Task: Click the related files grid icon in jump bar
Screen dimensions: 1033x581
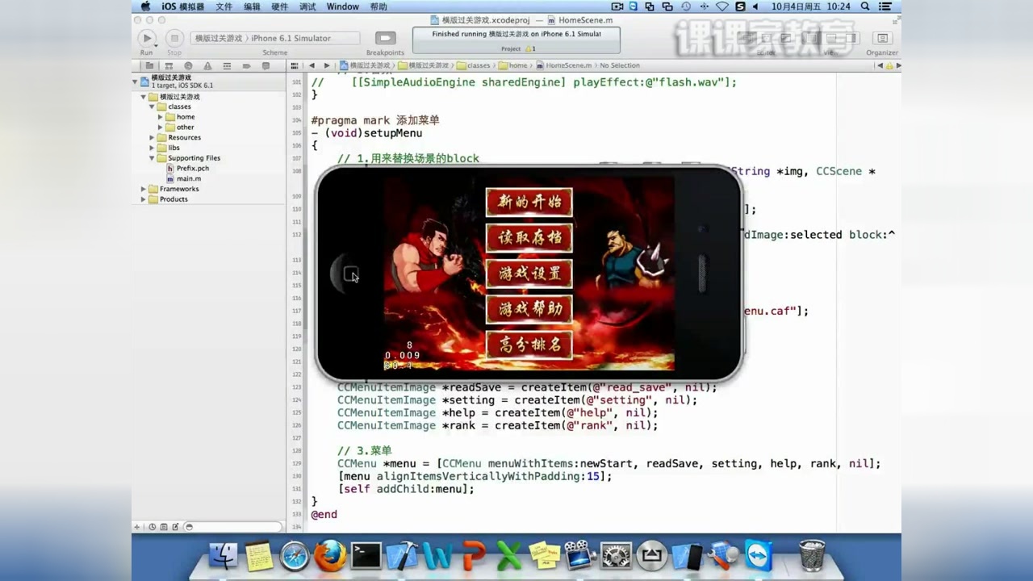Action: 295,65
